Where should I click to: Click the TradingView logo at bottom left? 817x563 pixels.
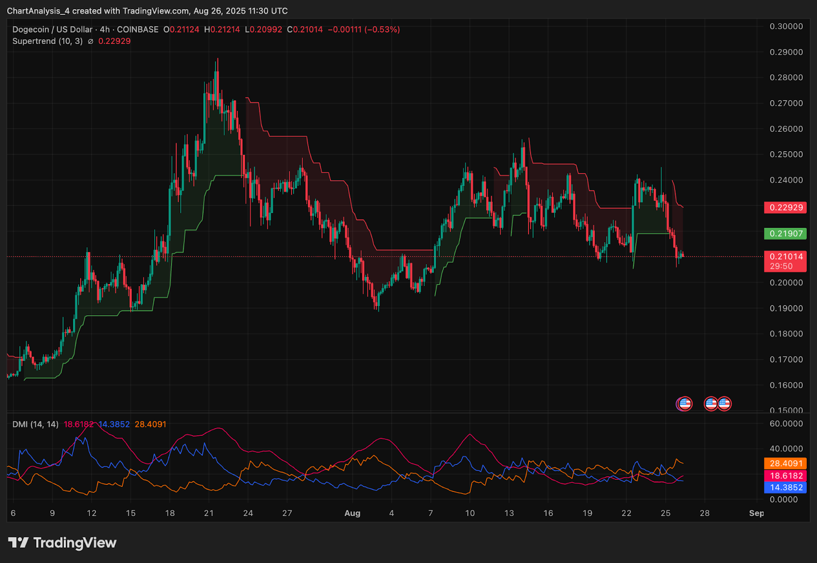(x=62, y=543)
